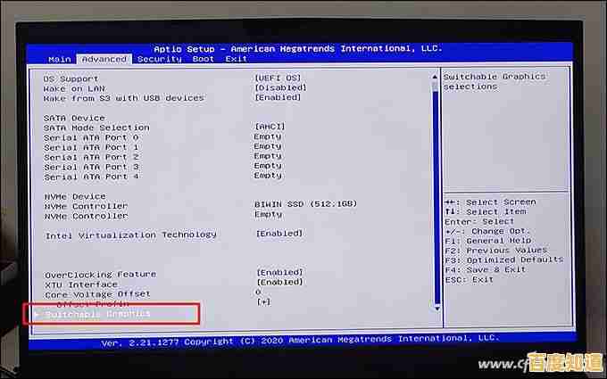607x379 pixels.
Task: Toggle Intel Virtualization Technology Enabled value
Action: coord(278,234)
